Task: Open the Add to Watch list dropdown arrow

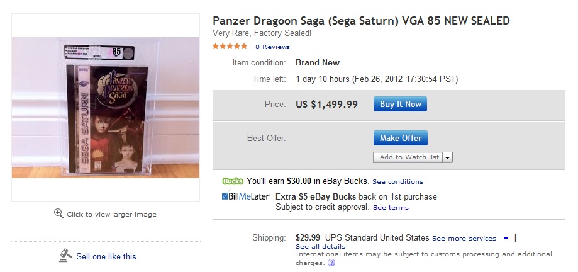Action: click(x=447, y=157)
